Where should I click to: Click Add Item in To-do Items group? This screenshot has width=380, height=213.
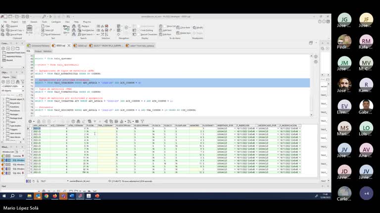click(x=165, y=30)
